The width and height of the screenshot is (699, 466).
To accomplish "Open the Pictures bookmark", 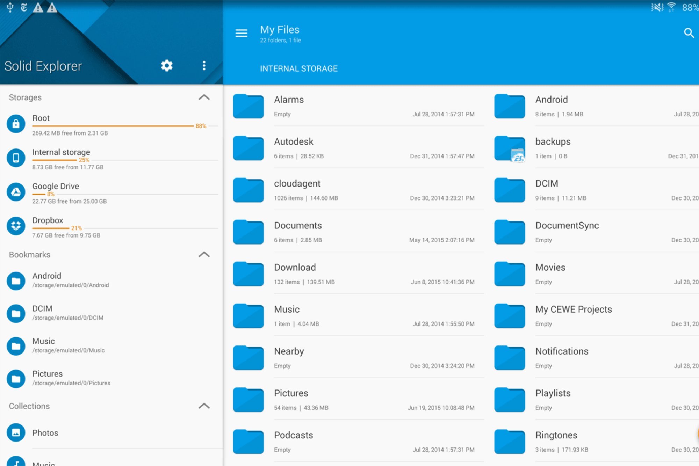I will (48, 374).
